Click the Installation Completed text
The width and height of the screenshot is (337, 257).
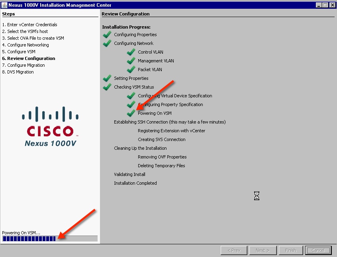point(135,183)
